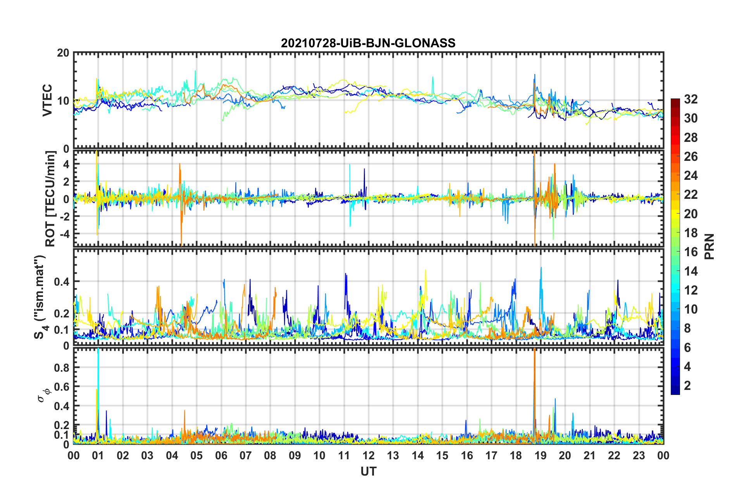Viewport: 737px width, 493px height.
Task: Click the 10 tick on VTEC axis
Action: [63, 101]
